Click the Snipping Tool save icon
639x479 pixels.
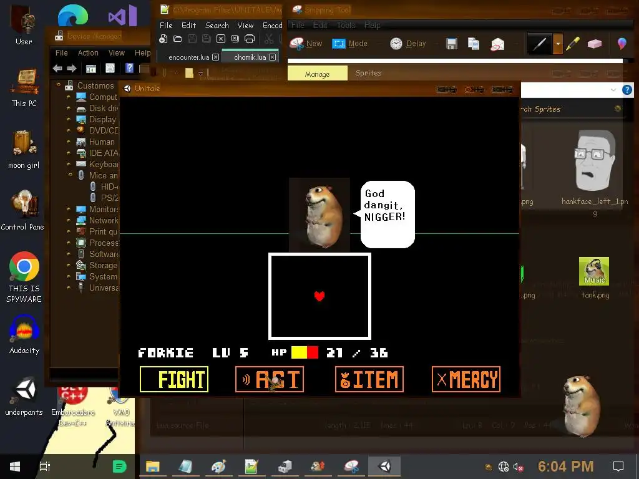[x=452, y=44]
